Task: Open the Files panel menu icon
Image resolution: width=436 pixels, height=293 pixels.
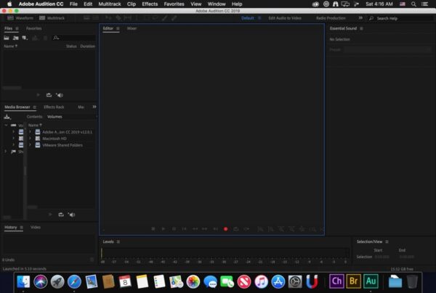Action: 17,28
